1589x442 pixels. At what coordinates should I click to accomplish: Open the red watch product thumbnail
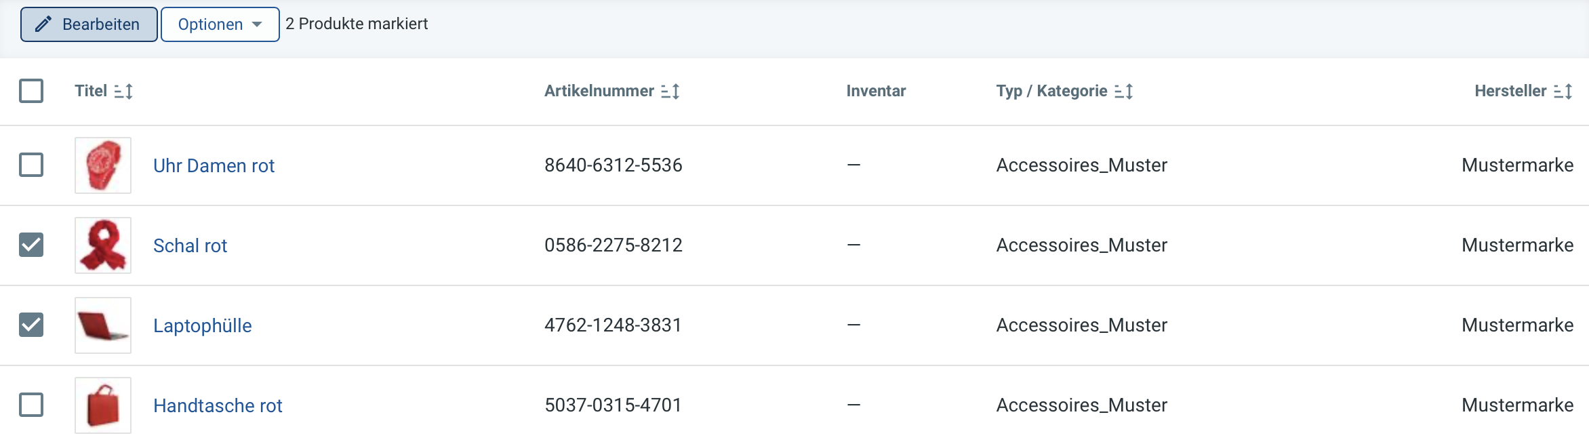point(103,165)
